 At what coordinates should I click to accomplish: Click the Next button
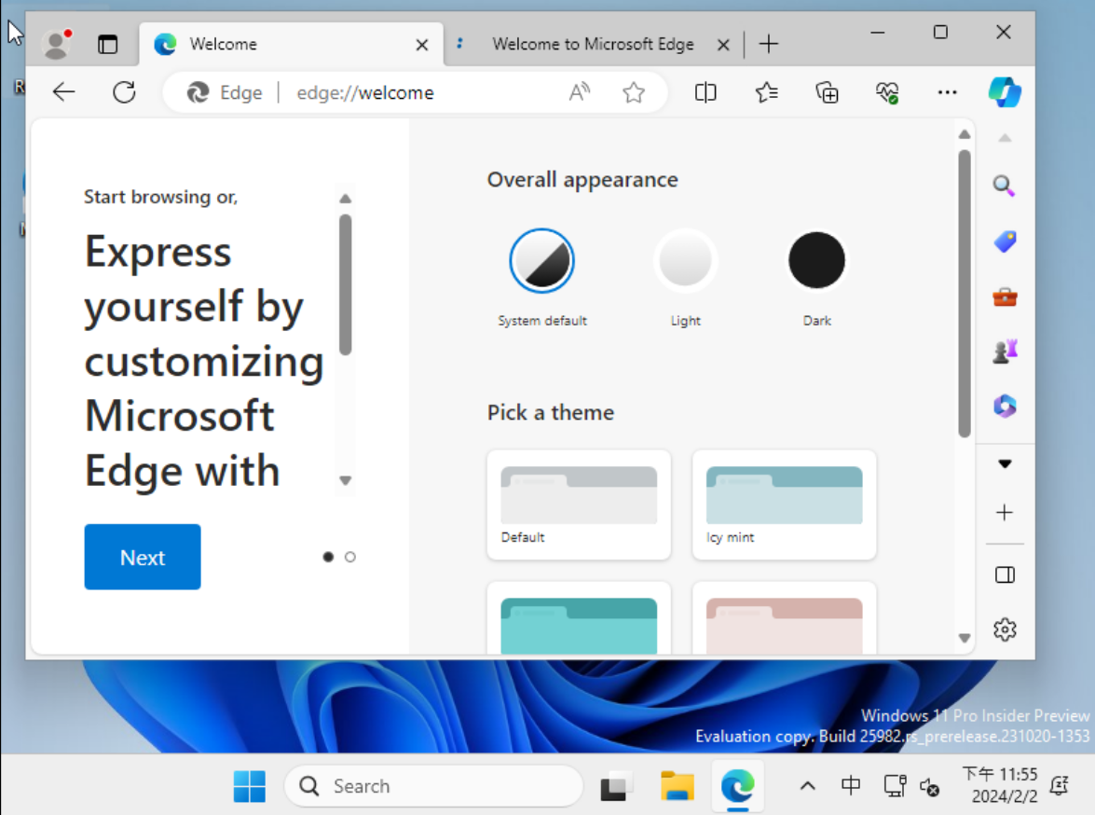coord(143,557)
